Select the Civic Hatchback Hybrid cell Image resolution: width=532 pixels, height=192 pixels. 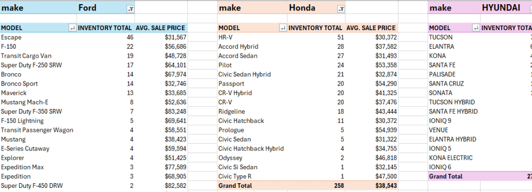pyautogui.click(x=252, y=148)
